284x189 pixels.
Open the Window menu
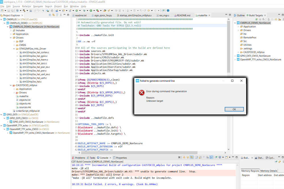pyautogui.click(x=74, y=6)
